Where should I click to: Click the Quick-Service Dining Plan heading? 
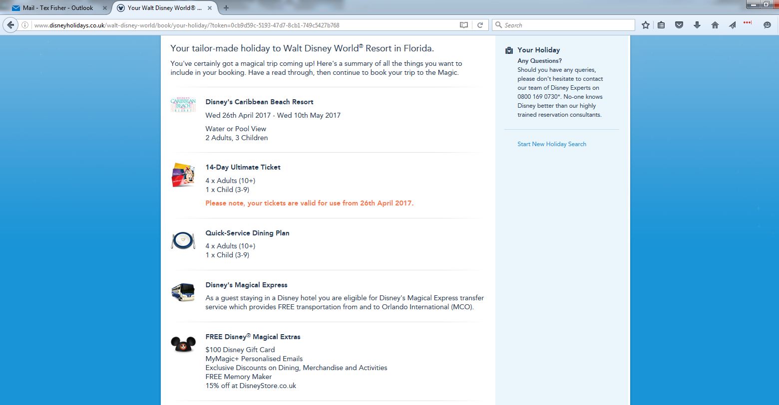[x=247, y=233]
